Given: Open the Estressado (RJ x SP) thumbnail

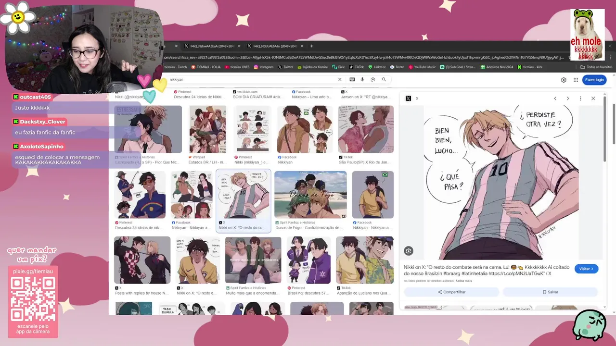Looking at the screenshot, I should [x=148, y=129].
